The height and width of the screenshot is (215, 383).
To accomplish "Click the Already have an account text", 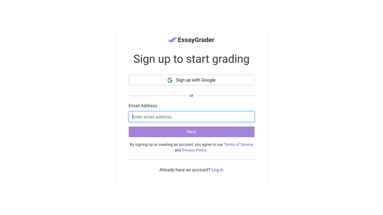I will click(x=185, y=170).
